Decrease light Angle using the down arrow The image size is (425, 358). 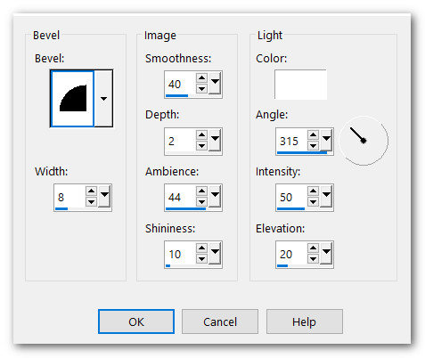pos(313,146)
